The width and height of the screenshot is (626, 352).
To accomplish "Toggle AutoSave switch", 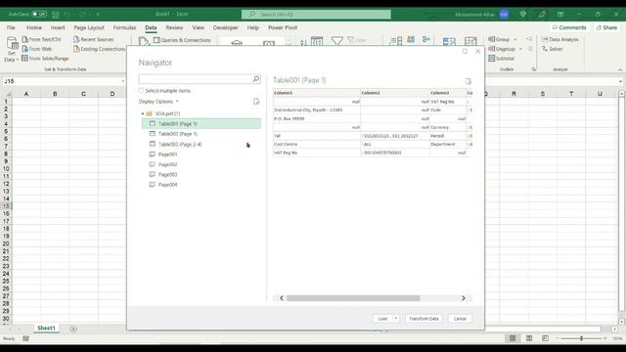I will coord(39,14).
